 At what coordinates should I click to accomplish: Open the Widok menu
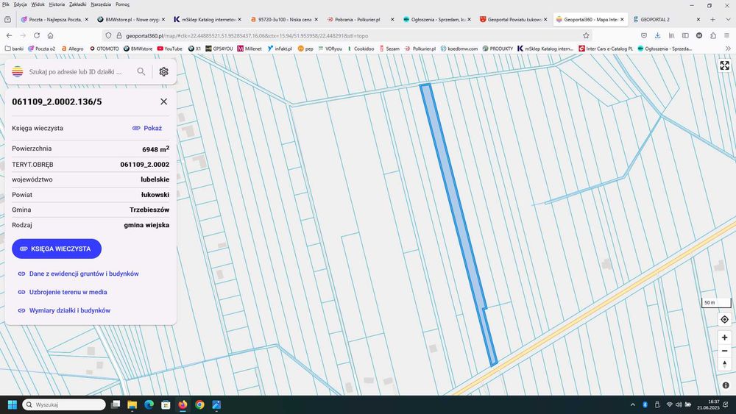[38, 4]
